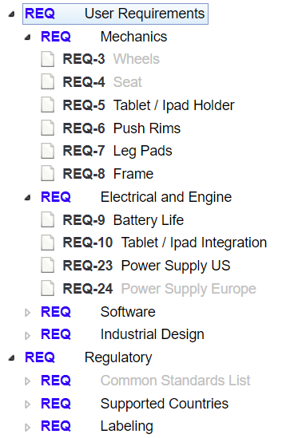Click the page icon beside REQ-24
This screenshot has width=302, height=438.
click(x=48, y=289)
